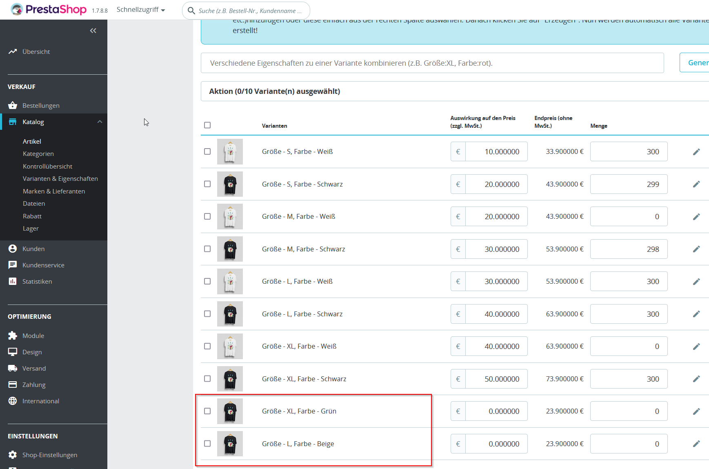Click thumbnail of Größe S Weiß shirt
This screenshot has width=709, height=469.
click(230, 151)
